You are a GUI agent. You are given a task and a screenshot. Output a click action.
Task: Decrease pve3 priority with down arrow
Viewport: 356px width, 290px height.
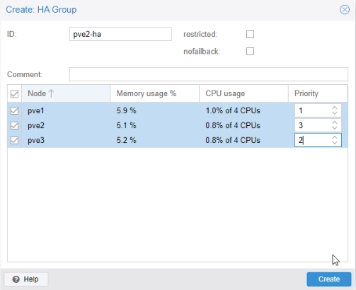pyautogui.click(x=335, y=143)
